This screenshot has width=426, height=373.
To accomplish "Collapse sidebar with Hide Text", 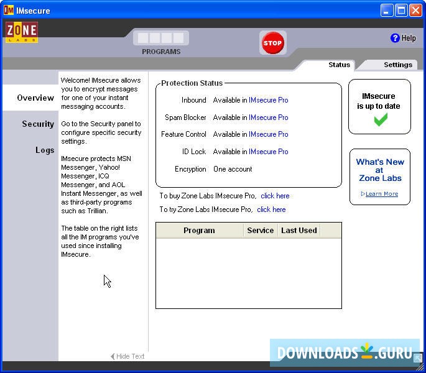I will coord(127,356).
